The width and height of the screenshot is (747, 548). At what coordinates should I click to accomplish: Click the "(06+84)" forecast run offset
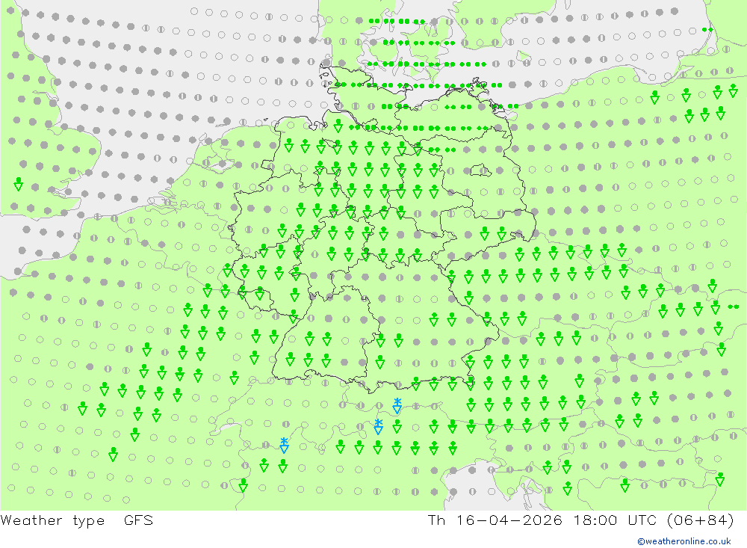701,520
